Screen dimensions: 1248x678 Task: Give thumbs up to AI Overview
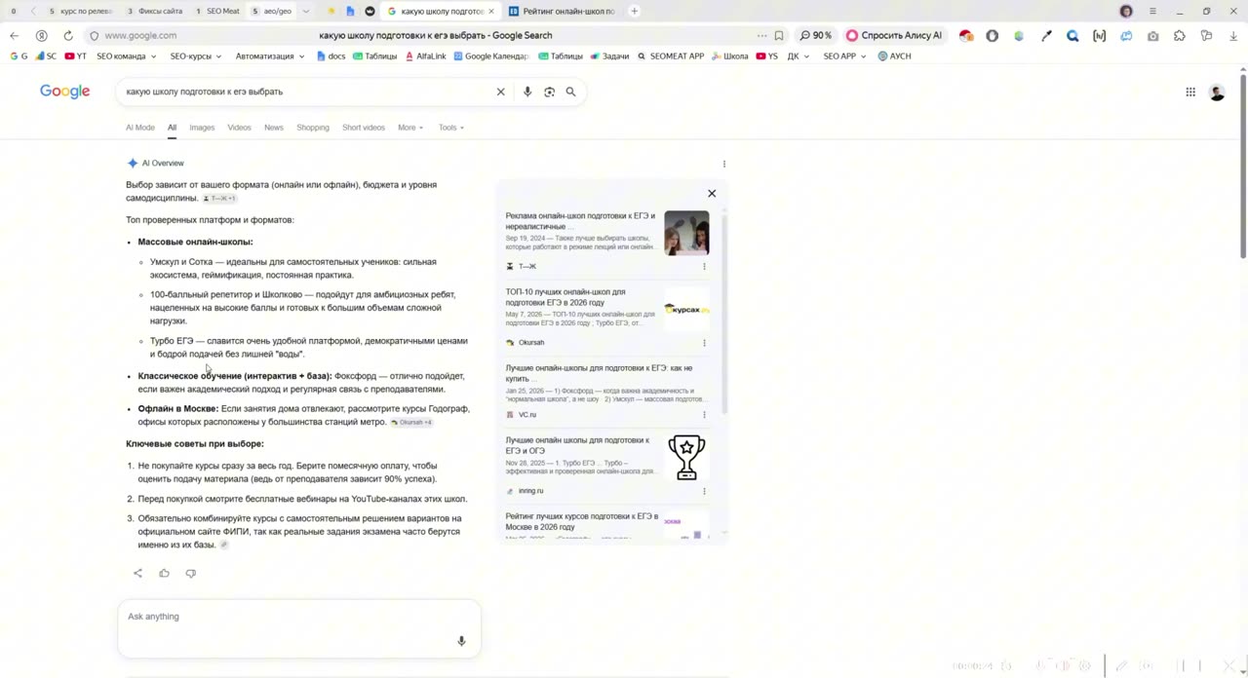pyautogui.click(x=164, y=573)
